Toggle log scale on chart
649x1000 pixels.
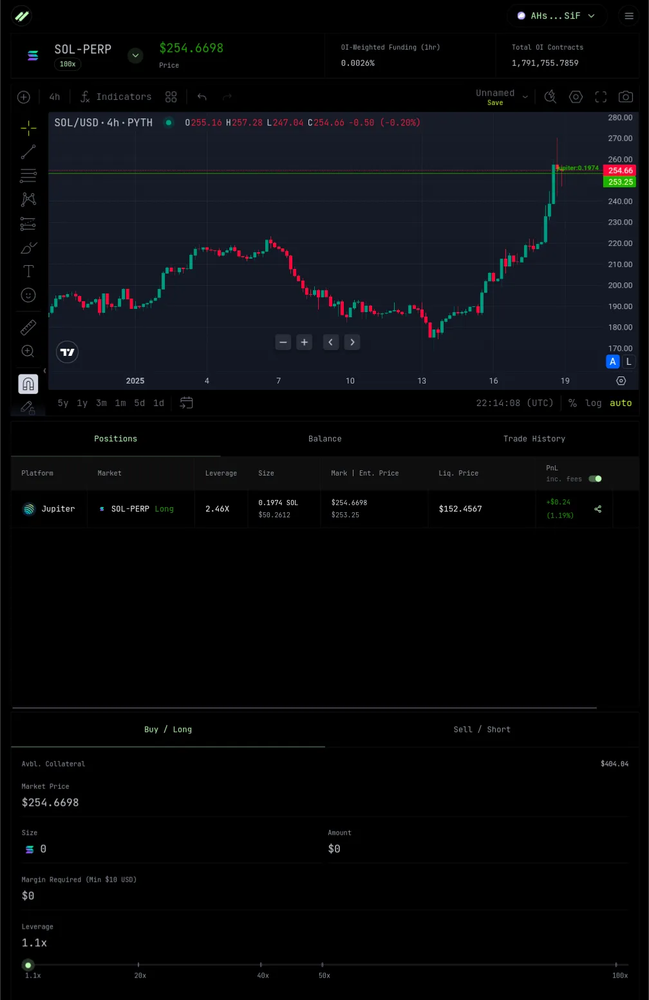(593, 403)
